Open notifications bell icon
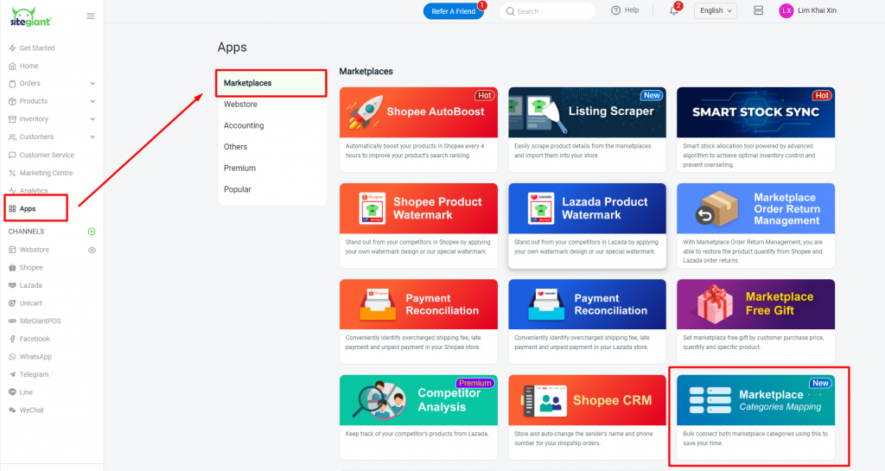 [x=674, y=10]
